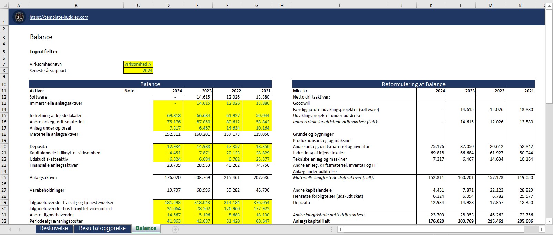Select column B header

click(76, 5)
